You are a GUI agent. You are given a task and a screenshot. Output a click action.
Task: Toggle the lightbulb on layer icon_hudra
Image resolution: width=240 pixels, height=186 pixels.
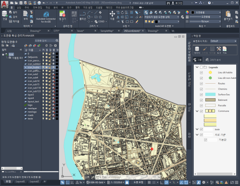pyautogui.click(x=43, y=67)
